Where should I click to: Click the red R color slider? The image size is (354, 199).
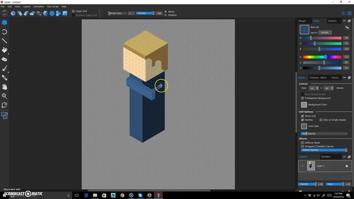322,38
